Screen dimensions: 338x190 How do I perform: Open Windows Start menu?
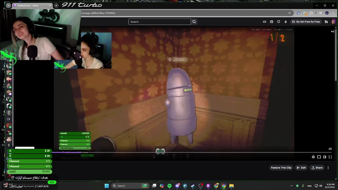(107, 186)
